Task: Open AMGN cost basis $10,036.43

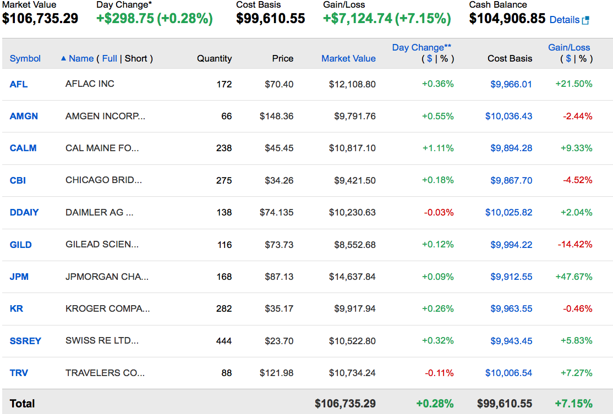Action: point(508,116)
